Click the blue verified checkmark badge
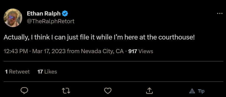The width and height of the screenshot is (226, 97). click(65, 13)
